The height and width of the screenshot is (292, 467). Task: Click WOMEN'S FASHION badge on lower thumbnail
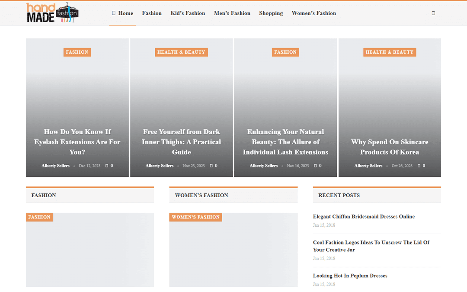(196, 217)
